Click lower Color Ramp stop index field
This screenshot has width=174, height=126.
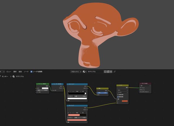[x=70, y=118]
